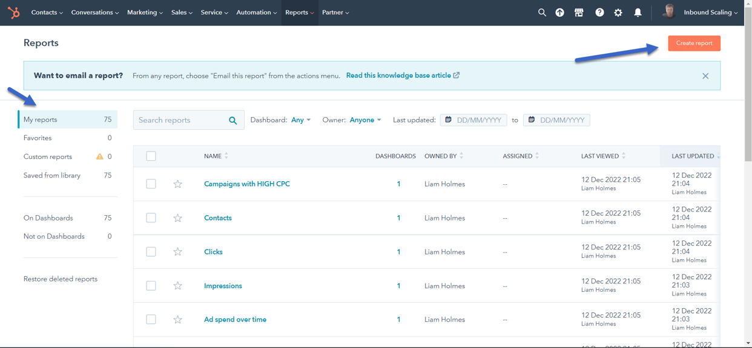
Task: Open the Partner navigation menu
Action: pos(335,12)
